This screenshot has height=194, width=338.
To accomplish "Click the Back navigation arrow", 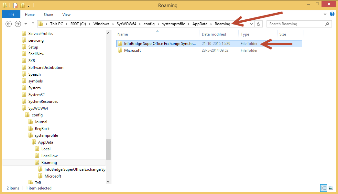I will click(x=8, y=24).
